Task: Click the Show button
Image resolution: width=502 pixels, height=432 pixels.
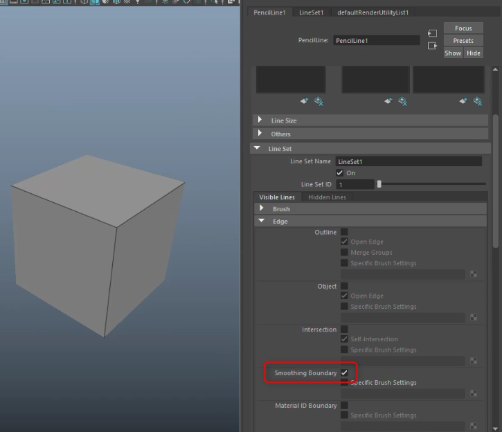Action: tap(453, 53)
